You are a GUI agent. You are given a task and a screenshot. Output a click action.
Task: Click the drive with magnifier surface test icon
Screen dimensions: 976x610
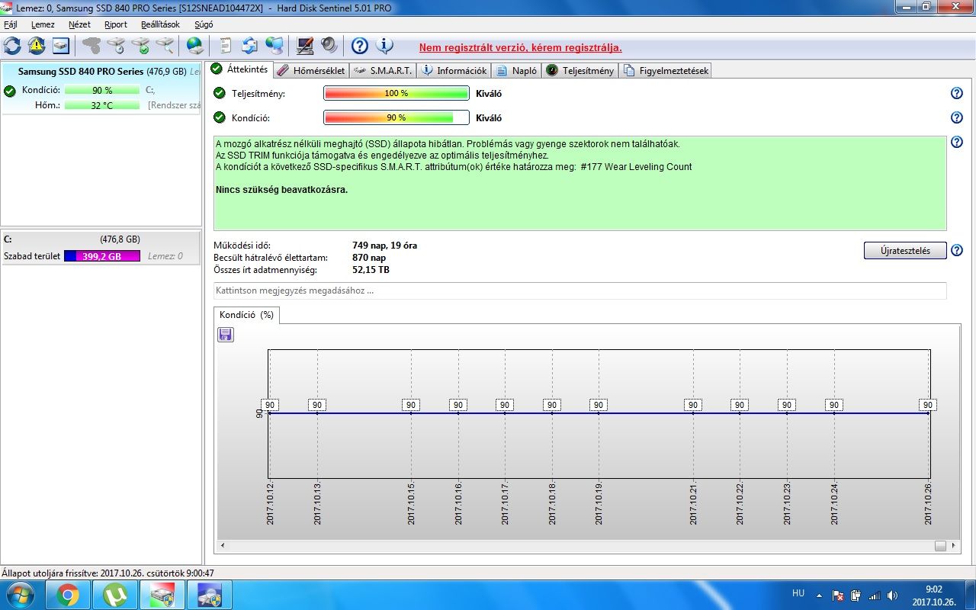click(165, 46)
